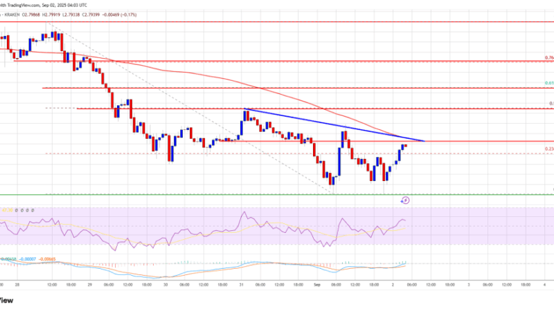Click the open price value O2.79868
Viewport: 554px width, 311px height.
pos(31,15)
